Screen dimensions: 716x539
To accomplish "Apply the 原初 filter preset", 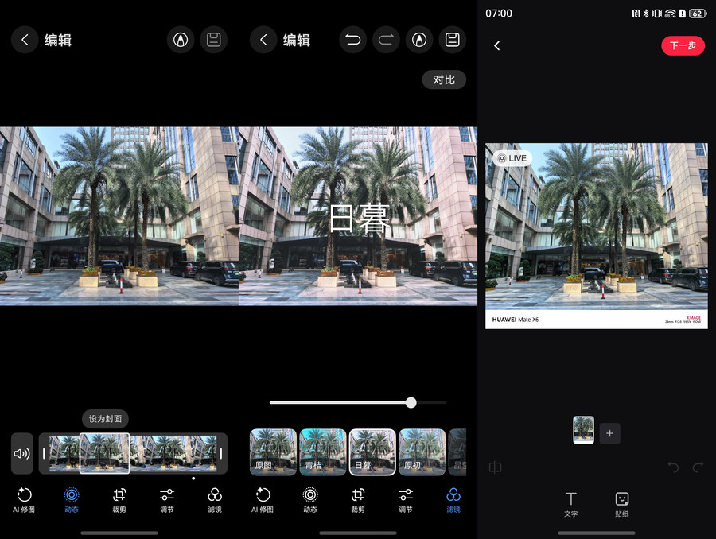I will [422, 452].
